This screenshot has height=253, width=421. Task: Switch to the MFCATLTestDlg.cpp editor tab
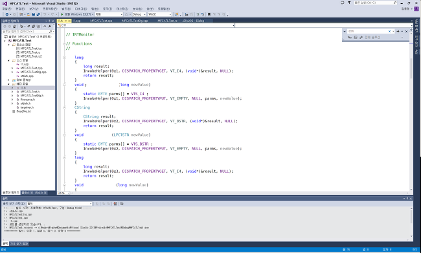[x=135, y=21]
